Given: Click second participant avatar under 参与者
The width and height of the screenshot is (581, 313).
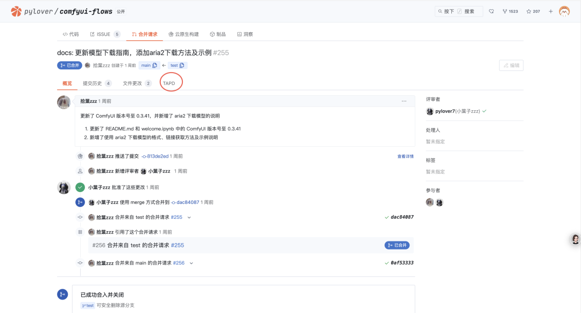Looking at the screenshot, I should tap(440, 202).
